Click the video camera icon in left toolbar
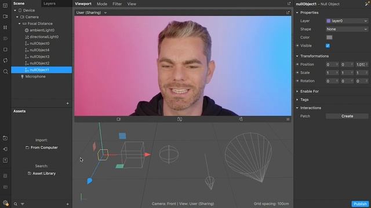The width and height of the screenshot is (371, 208). point(5,16)
